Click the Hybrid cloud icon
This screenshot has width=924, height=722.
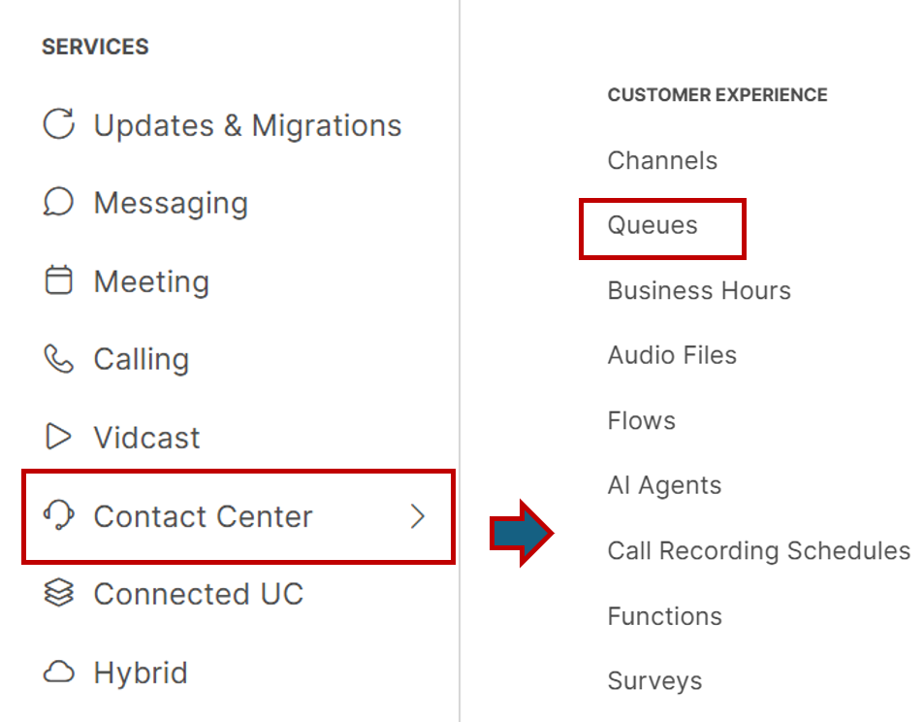[x=59, y=673]
